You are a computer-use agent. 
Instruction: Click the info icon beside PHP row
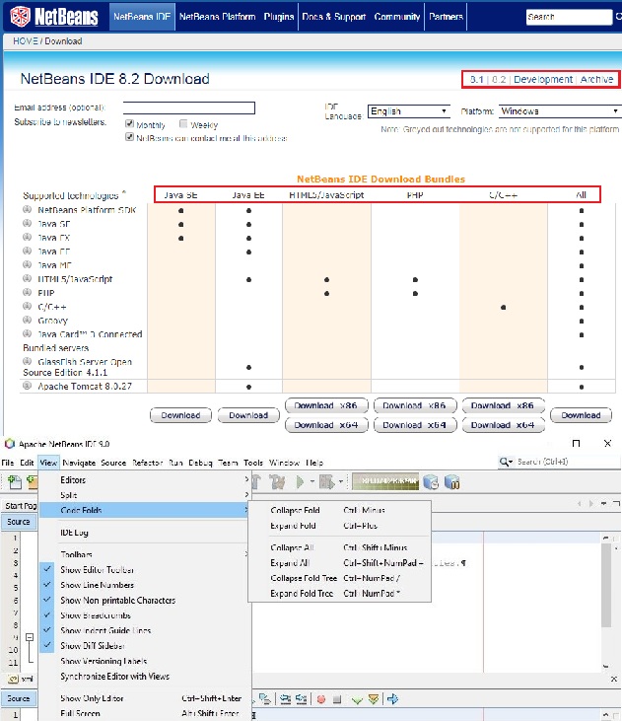coord(28,293)
